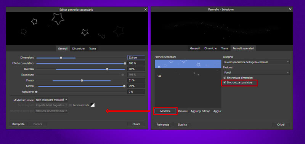
Task: Click the Flusso slider handle
Action: coord(82,80)
